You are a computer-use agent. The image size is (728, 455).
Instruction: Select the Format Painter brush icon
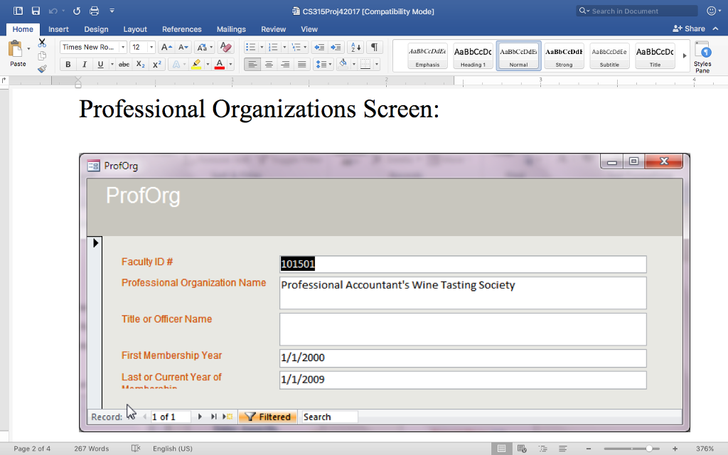42,69
